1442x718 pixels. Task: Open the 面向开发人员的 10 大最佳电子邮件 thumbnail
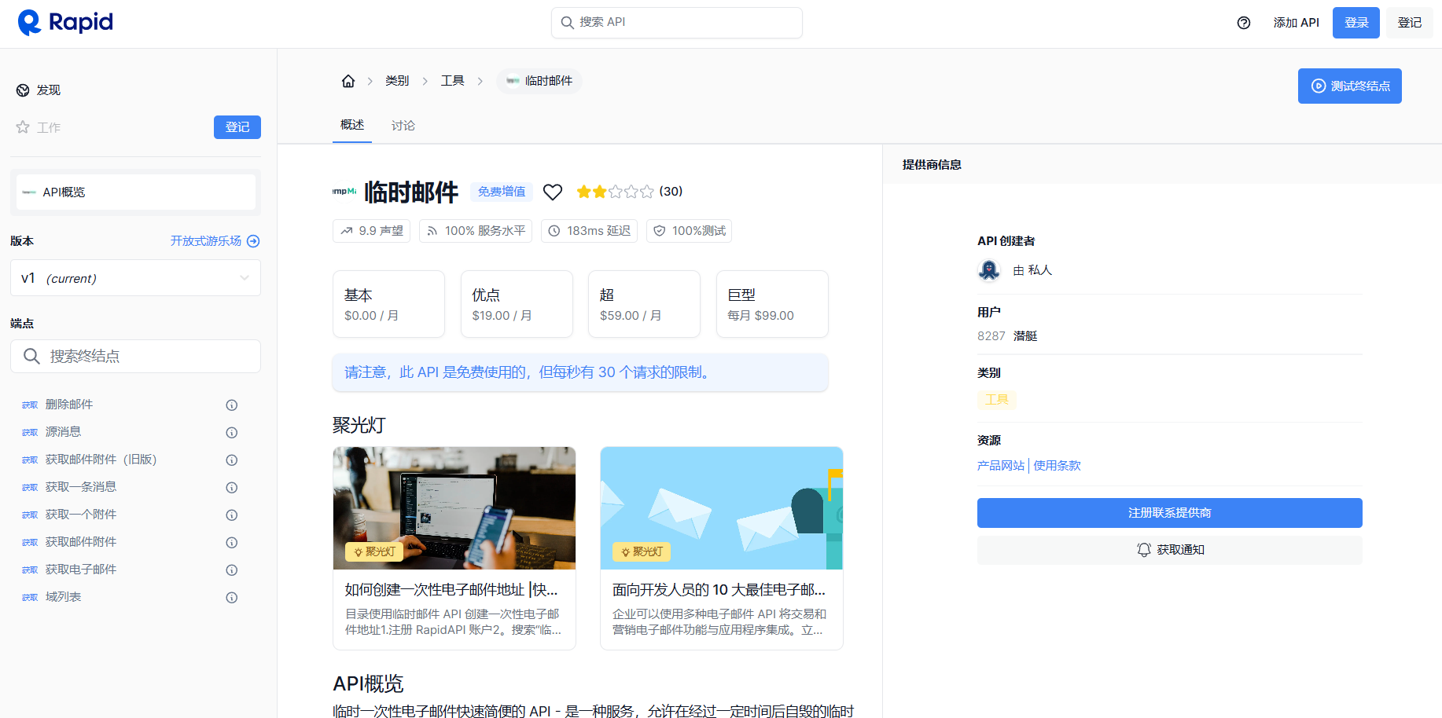[x=722, y=508]
